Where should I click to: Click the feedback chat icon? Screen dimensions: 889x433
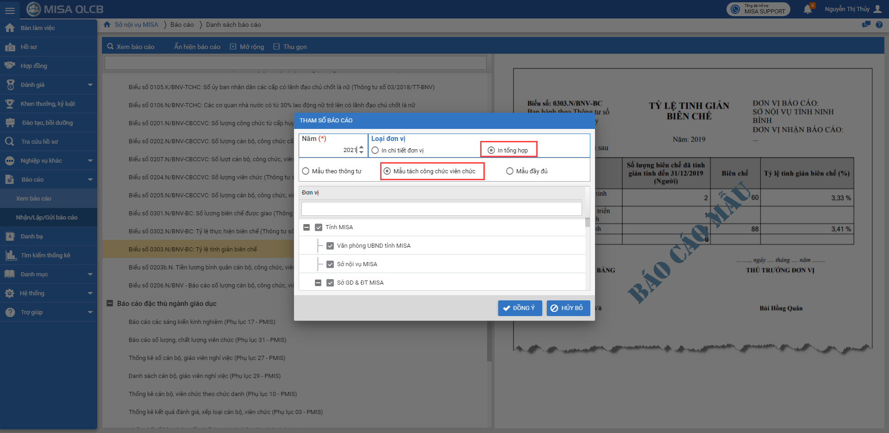pyautogui.click(x=866, y=25)
